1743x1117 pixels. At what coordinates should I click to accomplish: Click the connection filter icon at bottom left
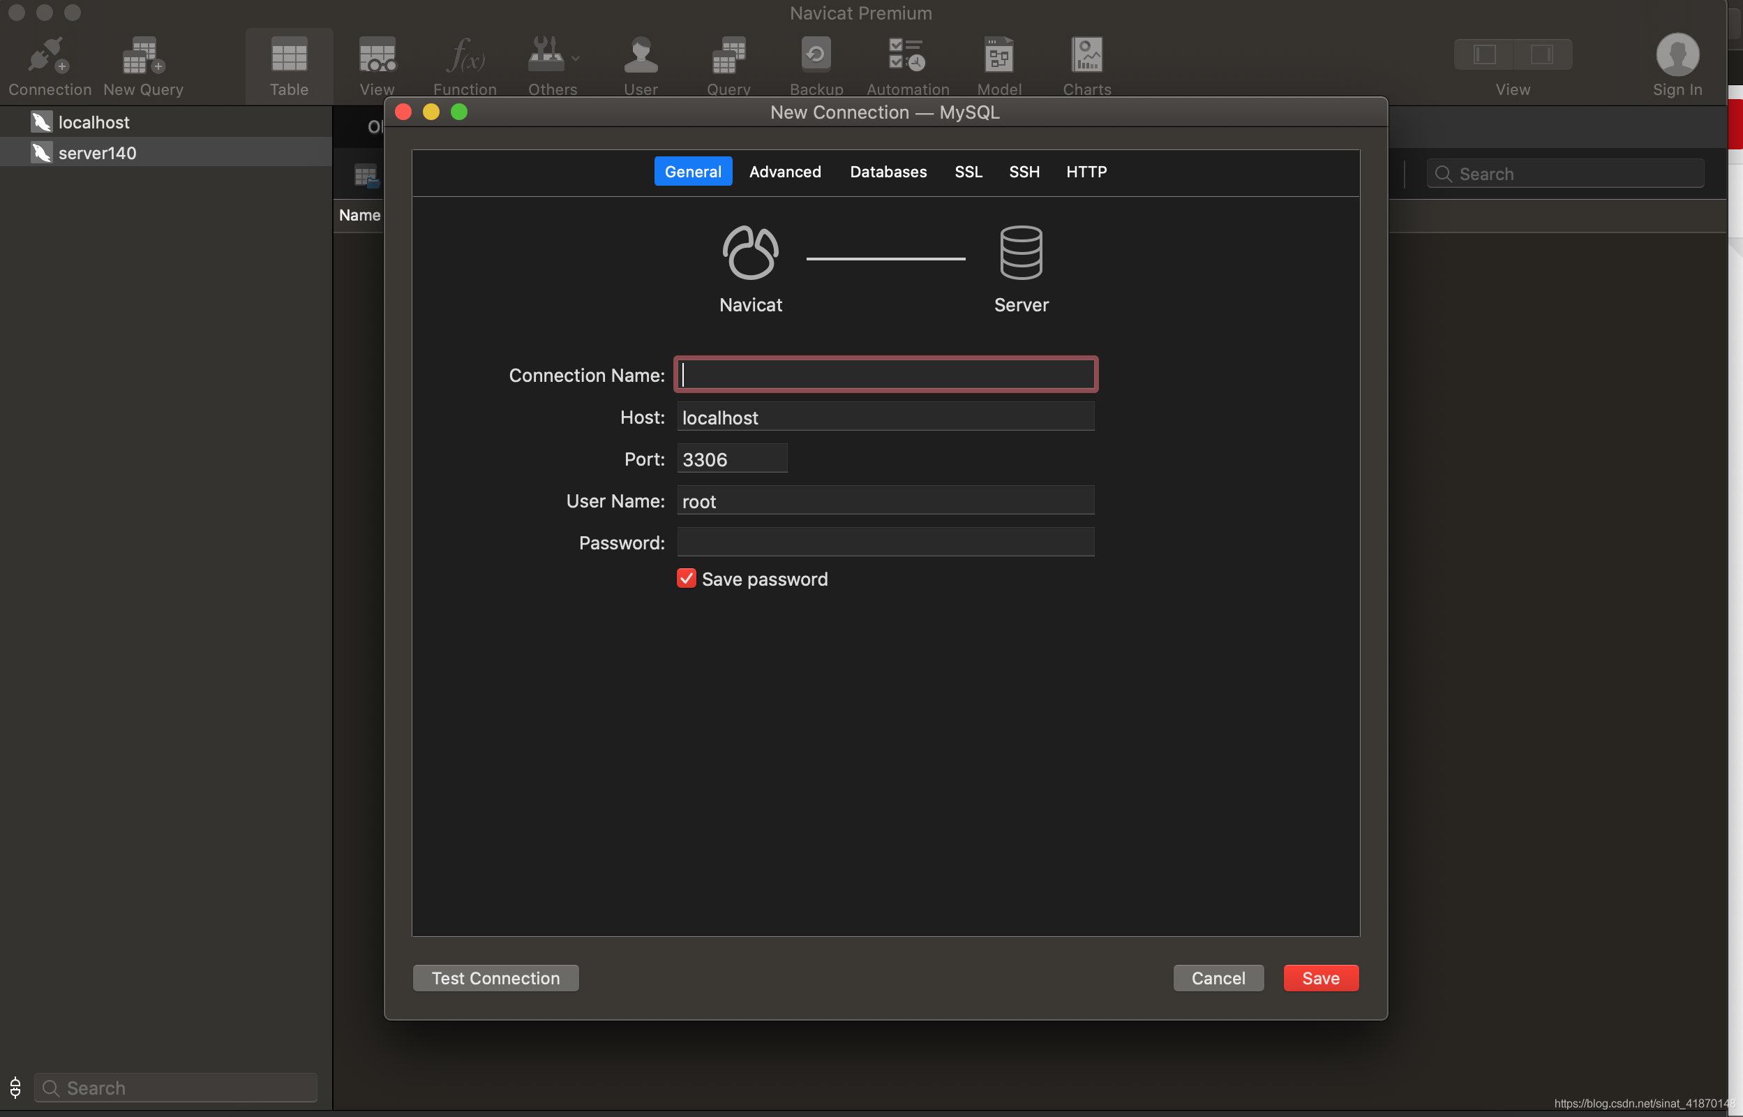click(15, 1087)
